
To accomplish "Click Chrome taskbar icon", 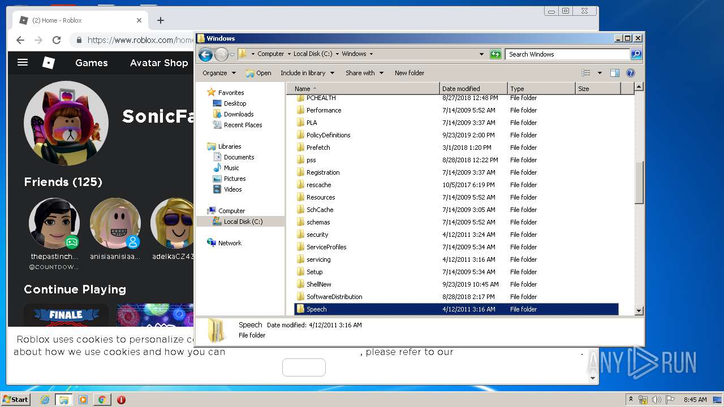I will coord(102,400).
